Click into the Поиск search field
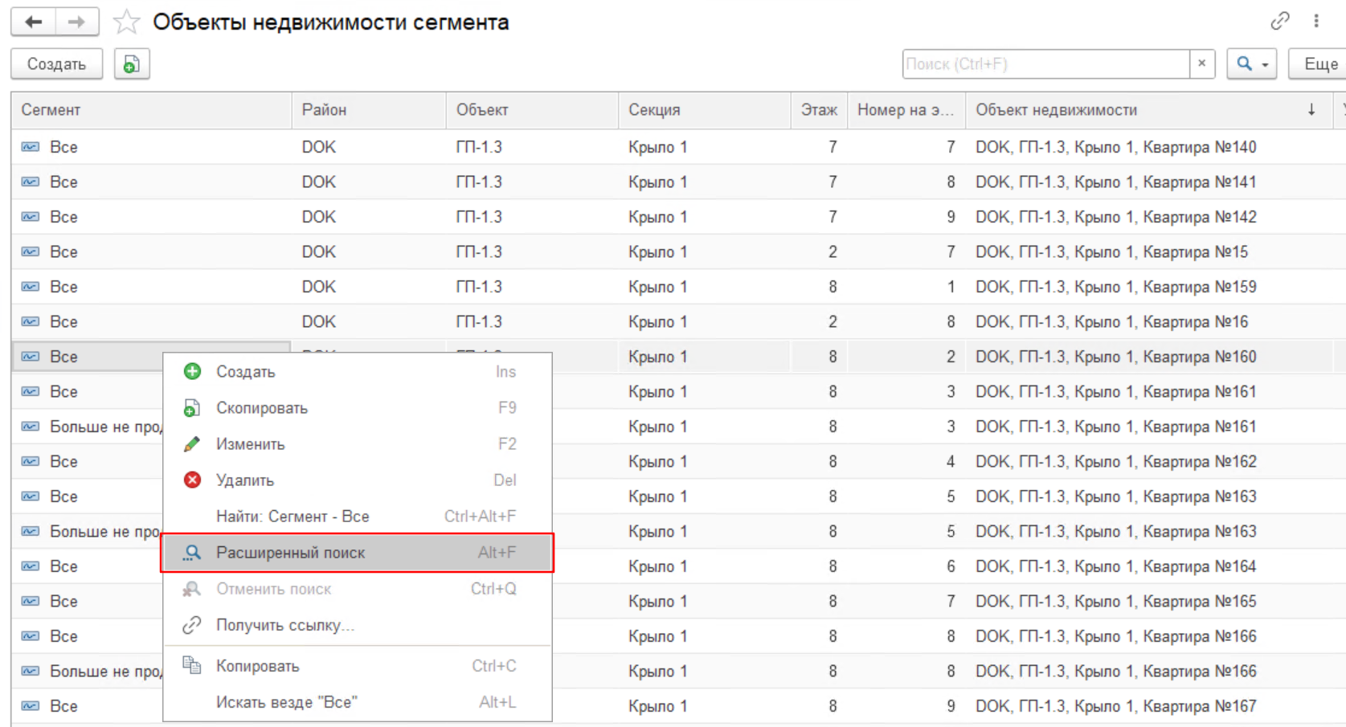Screen dimensions: 1346x727 1045,63
